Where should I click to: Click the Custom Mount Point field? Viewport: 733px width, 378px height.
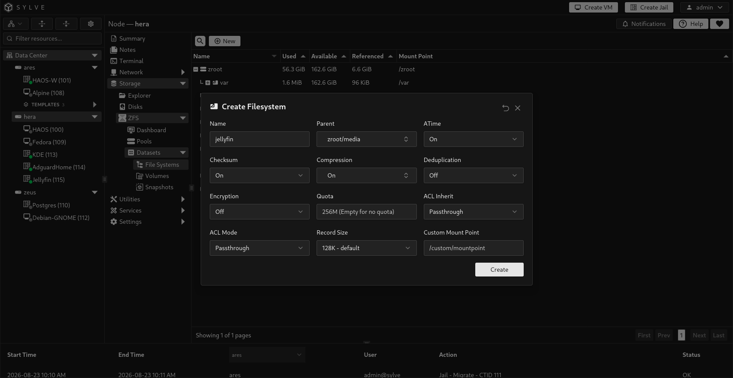pos(474,248)
